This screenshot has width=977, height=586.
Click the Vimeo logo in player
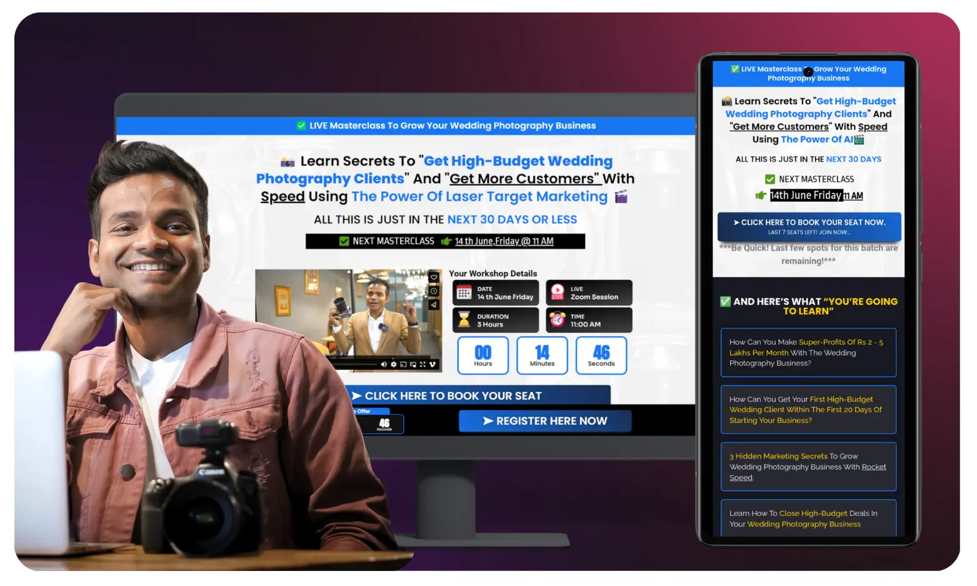point(433,364)
